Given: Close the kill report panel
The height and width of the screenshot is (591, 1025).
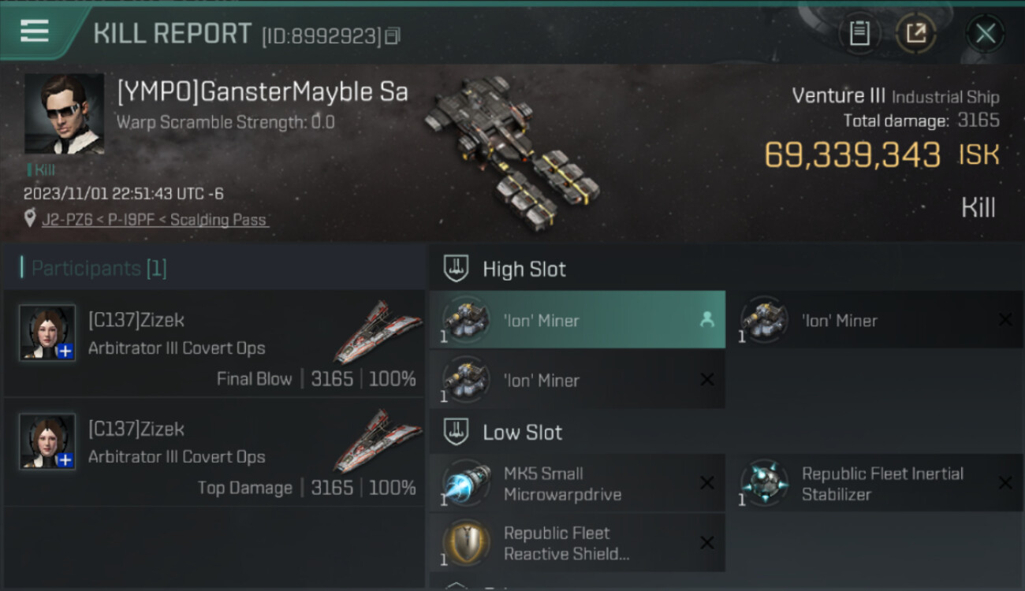Looking at the screenshot, I should [x=986, y=33].
